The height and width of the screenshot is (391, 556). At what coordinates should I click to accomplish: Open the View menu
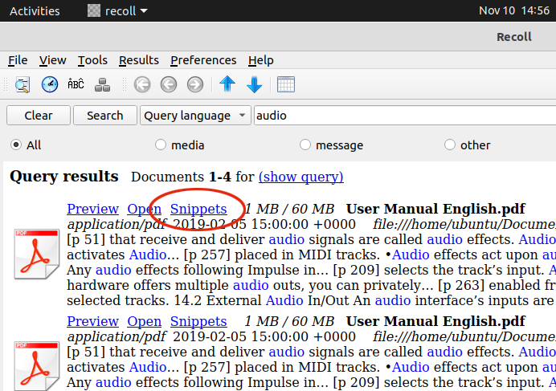coord(52,60)
